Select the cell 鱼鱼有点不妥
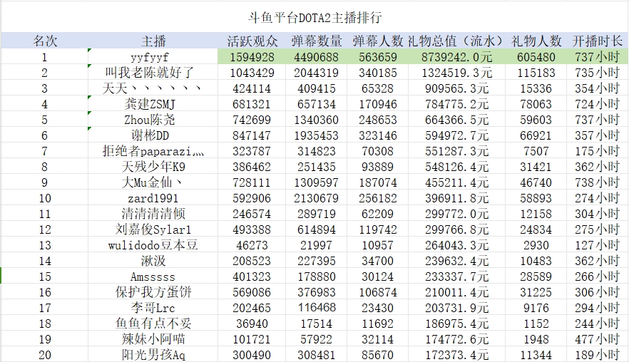629x362 pixels. pos(153,324)
